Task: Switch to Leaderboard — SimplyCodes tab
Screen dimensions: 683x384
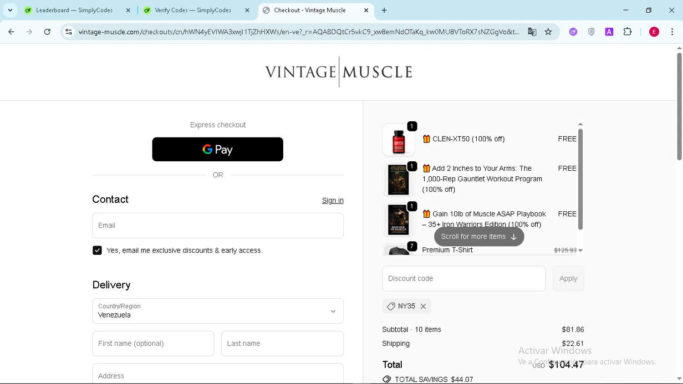Action: tap(74, 10)
